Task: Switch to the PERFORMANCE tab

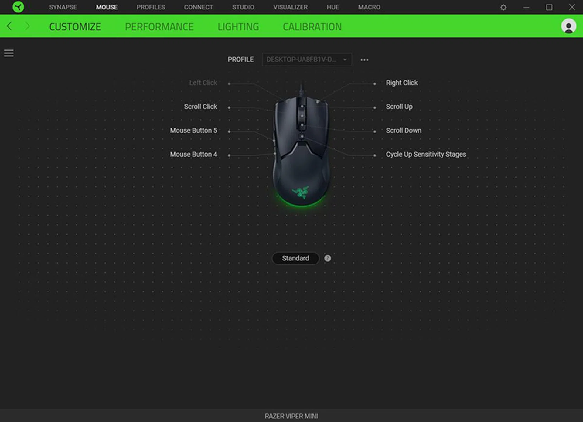Action: pos(159,26)
